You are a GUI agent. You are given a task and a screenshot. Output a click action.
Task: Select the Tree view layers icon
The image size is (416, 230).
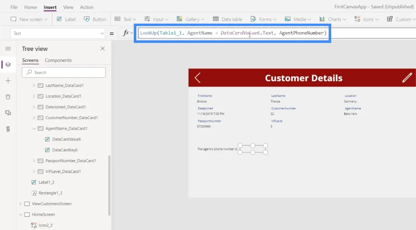coord(8,65)
